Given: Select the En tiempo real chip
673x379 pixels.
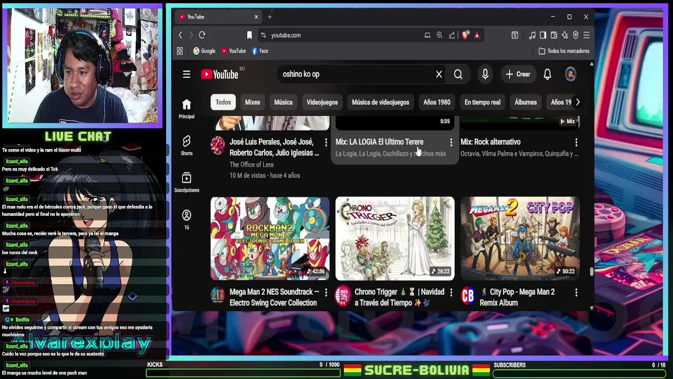Looking at the screenshot, I should tap(483, 102).
